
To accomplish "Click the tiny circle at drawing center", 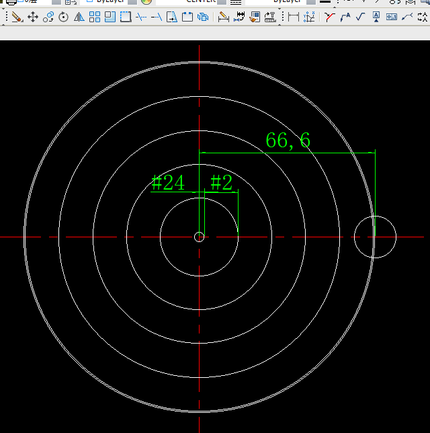I will (x=200, y=237).
